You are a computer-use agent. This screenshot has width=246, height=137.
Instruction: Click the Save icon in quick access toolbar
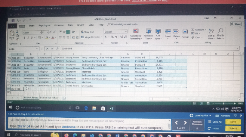[x=13, y=20]
